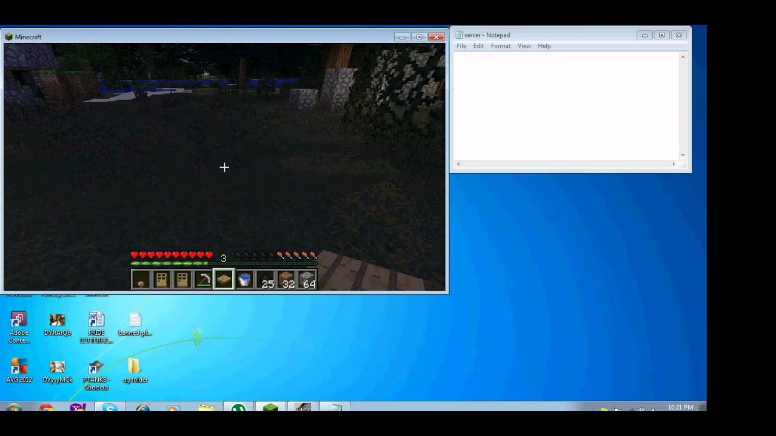Click the Minecraft window title bar icon
776x436 pixels.
pos(8,37)
